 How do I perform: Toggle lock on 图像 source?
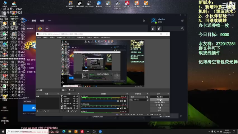pos(77,106)
